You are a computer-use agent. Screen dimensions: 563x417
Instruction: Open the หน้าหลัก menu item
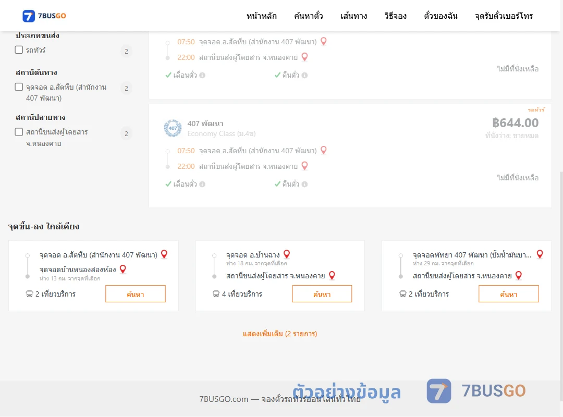(x=261, y=16)
